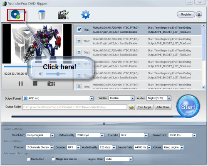Enable Merge into one file checkbox
Image resolution: width=208 pixels, height=166 pixels.
pyautogui.click(x=53, y=159)
